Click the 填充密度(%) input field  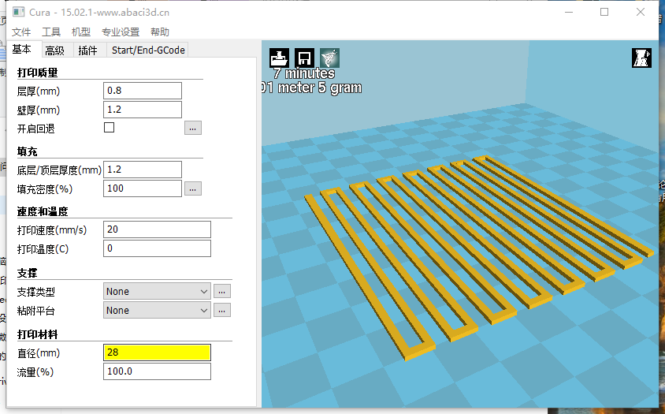pos(143,188)
